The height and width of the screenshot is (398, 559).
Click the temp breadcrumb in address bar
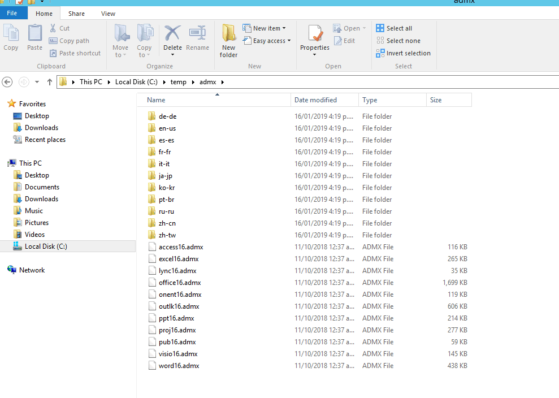tap(178, 82)
